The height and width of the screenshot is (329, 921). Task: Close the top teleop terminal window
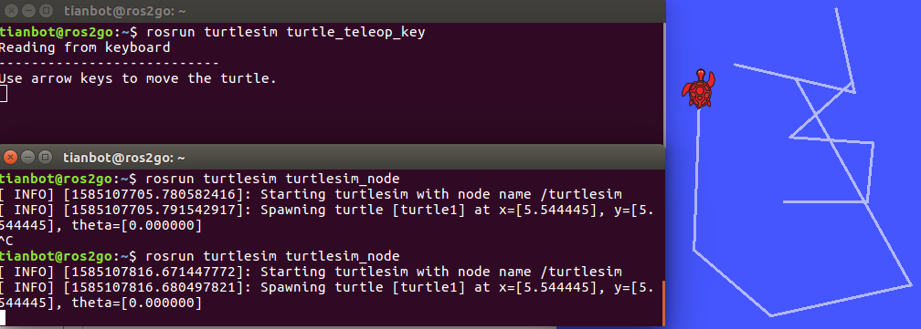tap(11, 11)
